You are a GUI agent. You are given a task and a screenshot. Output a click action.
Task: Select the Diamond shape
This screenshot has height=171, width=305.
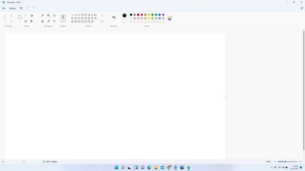72,18
